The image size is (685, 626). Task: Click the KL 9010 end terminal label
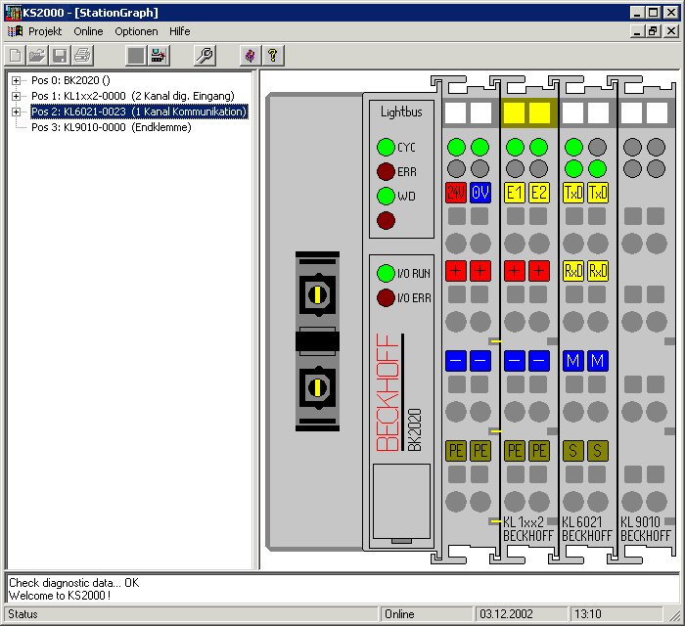pyautogui.click(x=640, y=522)
